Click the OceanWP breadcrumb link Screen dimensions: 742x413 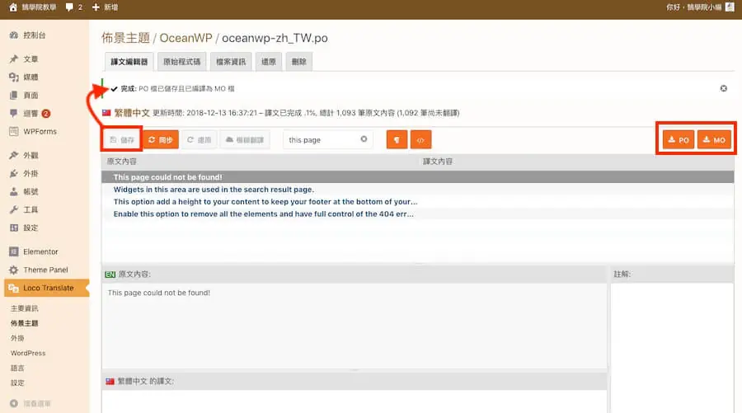click(x=185, y=38)
